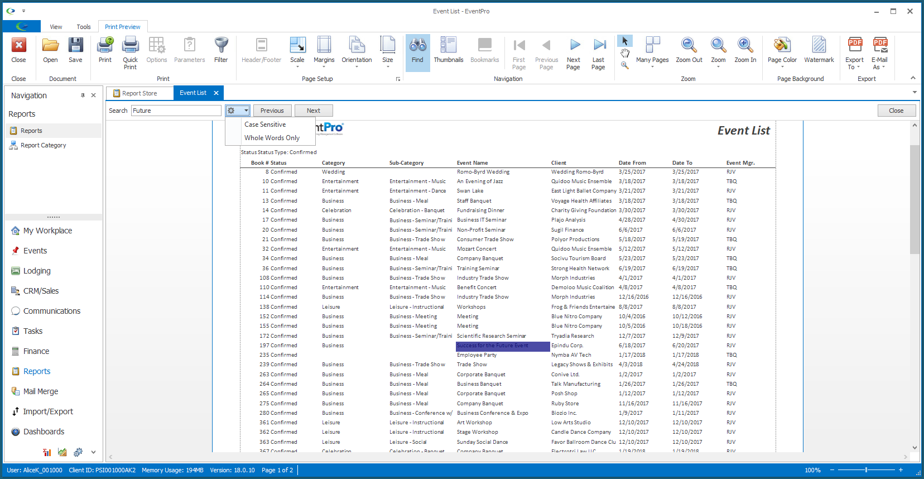Jump to Last Page
The image size is (924, 479).
pyautogui.click(x=598, y=53)
